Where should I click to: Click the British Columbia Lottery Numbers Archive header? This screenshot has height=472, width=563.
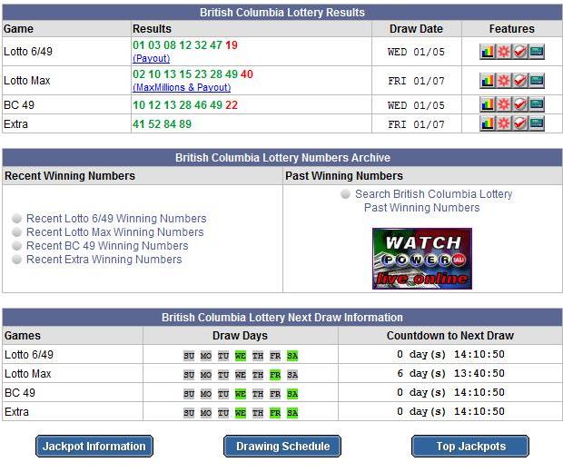click(x=282, y=158)
